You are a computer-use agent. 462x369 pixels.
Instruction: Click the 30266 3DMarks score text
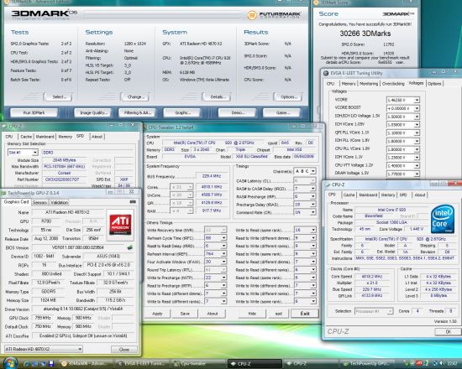pos(365,34)
